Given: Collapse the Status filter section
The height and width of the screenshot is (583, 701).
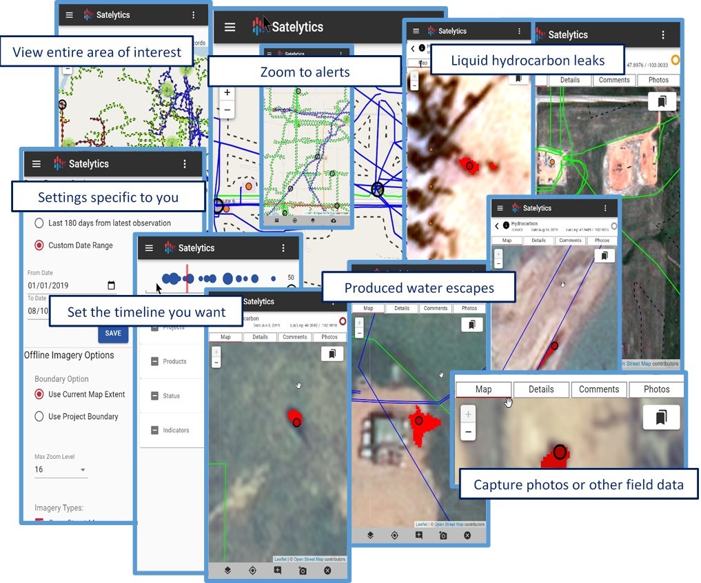Looking at the screenshot, I should tap(154, 396).
